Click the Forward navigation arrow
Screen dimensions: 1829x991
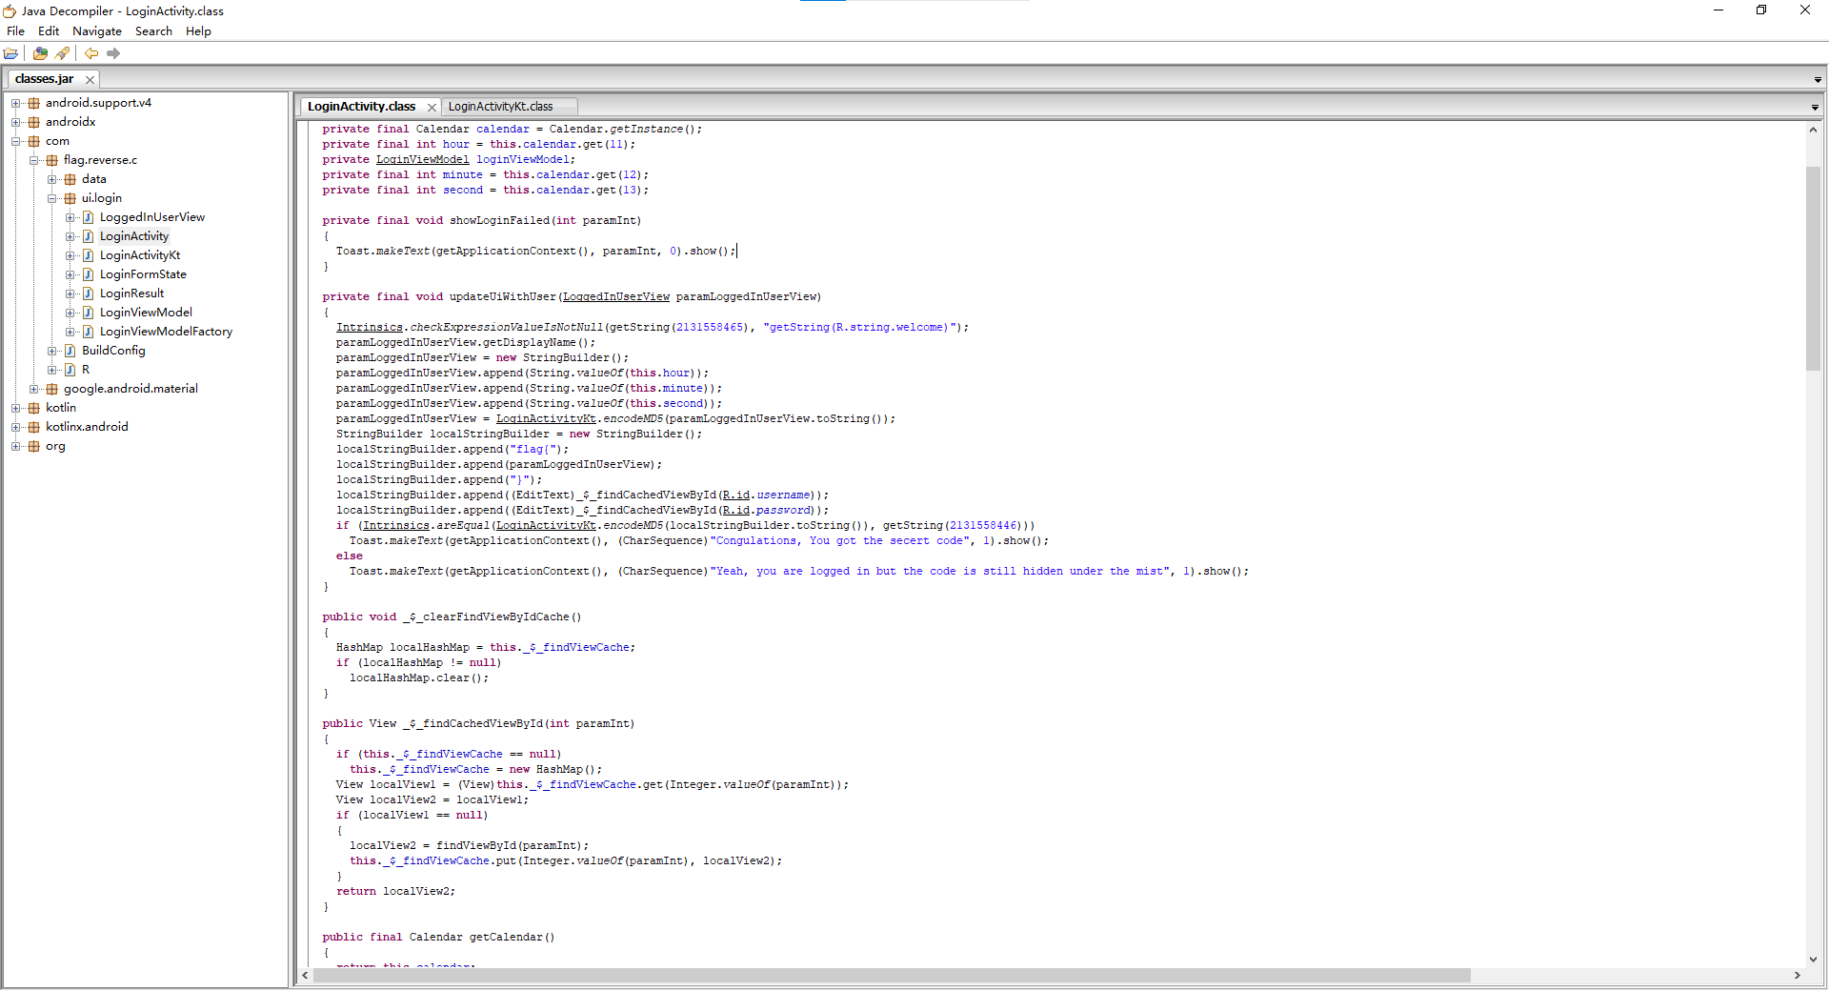pyautogui.click(x=113, y=53)
